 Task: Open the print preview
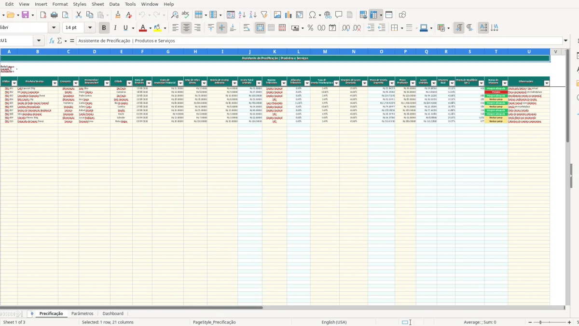click(x=65, y=15)
